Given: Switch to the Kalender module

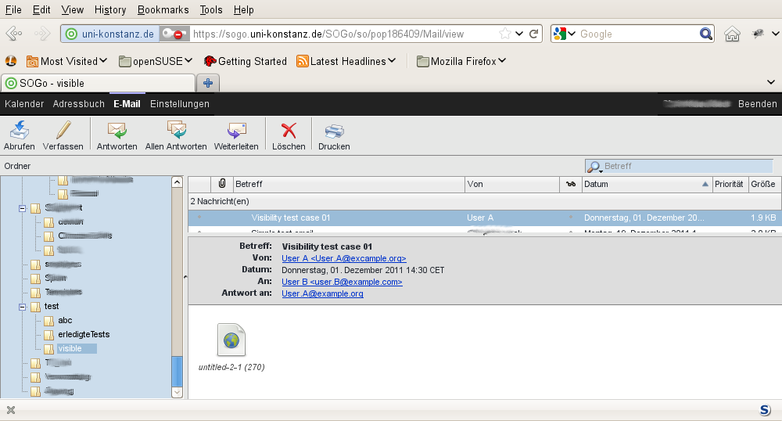Looking at the screenshot, I should coord(24,104).
